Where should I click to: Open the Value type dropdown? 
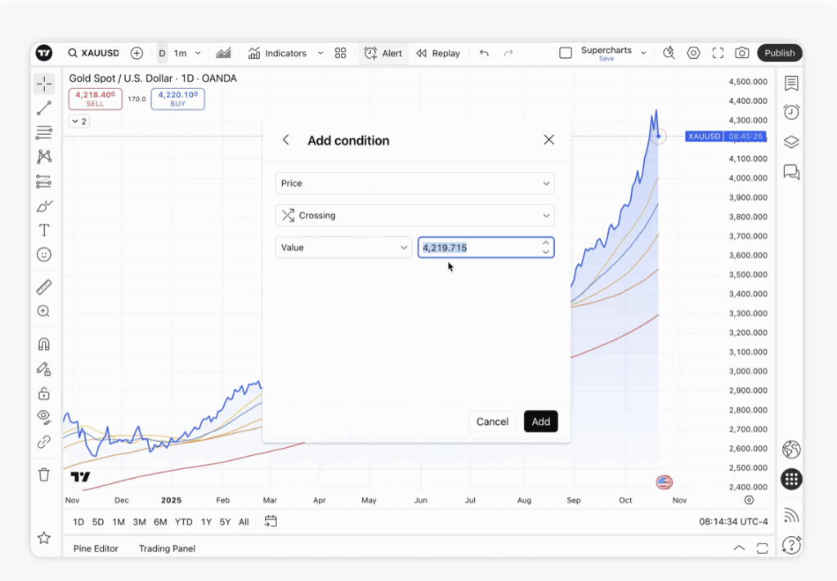[343, 248]
